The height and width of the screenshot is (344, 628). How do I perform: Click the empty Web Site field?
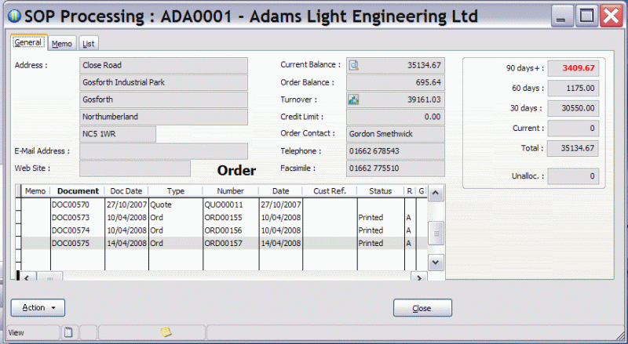(135, 168)
